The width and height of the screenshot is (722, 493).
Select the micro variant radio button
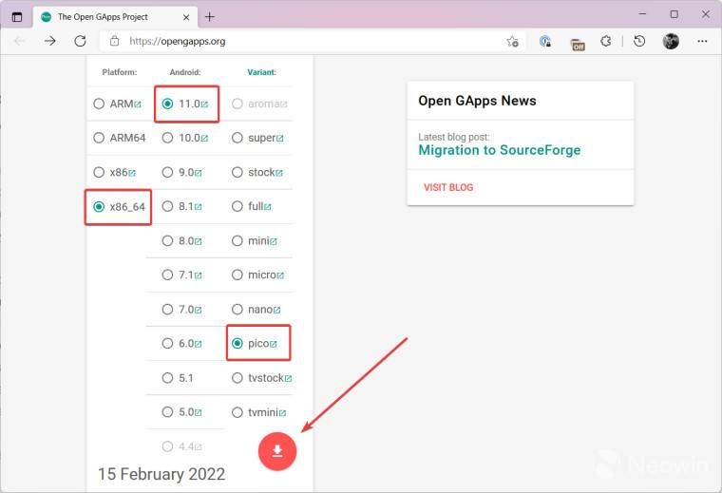pos(237,275)
